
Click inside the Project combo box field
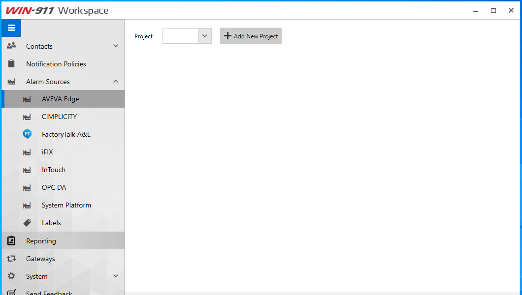click(x=180, y=36)
